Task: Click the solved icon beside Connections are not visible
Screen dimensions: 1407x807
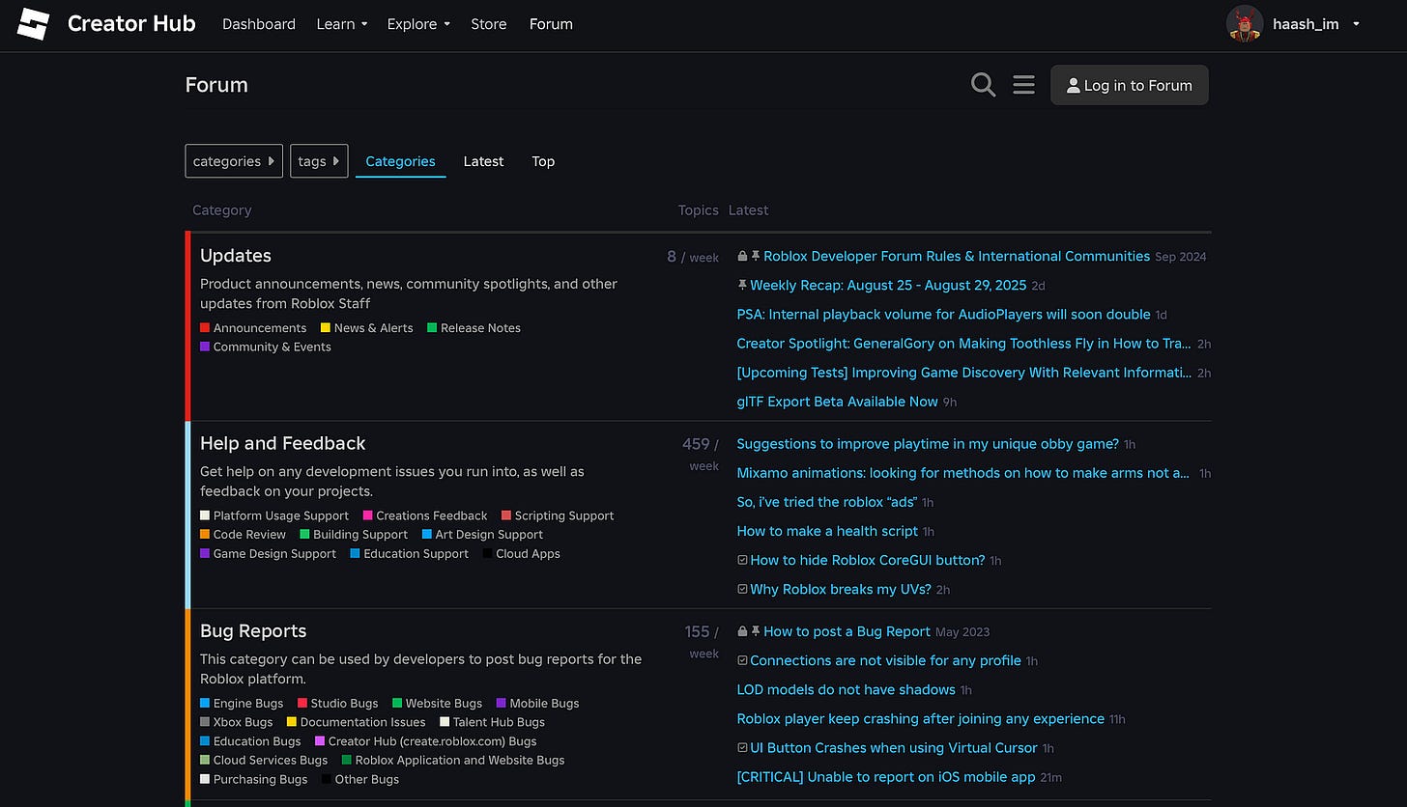Action: point(742,661)
